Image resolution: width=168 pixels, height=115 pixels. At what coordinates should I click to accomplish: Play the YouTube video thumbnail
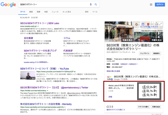(x=28, y=75)
